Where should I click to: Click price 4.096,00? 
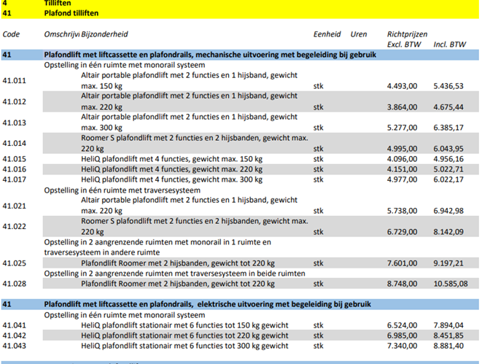point(402,159)
